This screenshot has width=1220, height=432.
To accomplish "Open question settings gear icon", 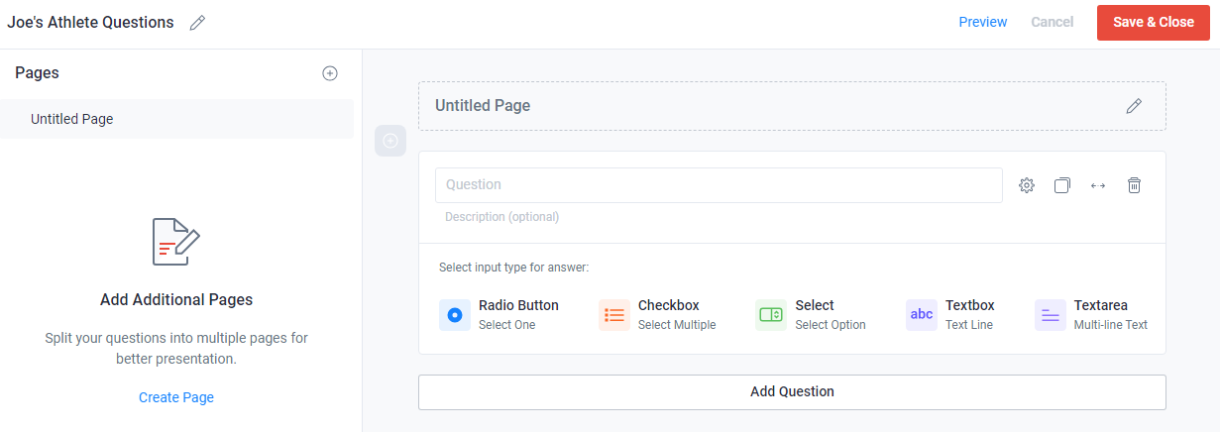I will pyautogui.click(x=1027, y=185).
